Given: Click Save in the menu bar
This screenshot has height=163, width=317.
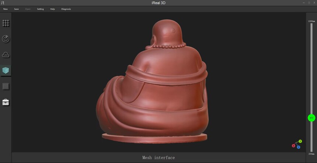Looking at the screenshot, I should coord(16,9).
